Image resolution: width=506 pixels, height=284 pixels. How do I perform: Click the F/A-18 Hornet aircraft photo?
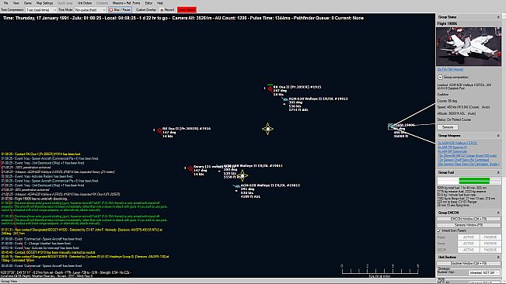click(469, 47)
